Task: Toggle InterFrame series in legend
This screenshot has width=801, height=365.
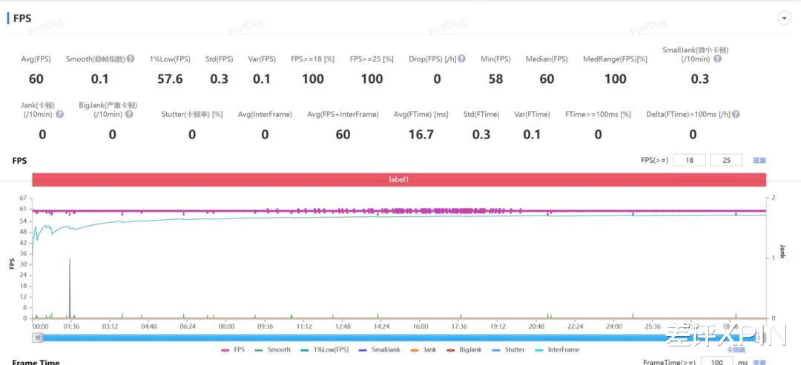Action: (556, 349)
